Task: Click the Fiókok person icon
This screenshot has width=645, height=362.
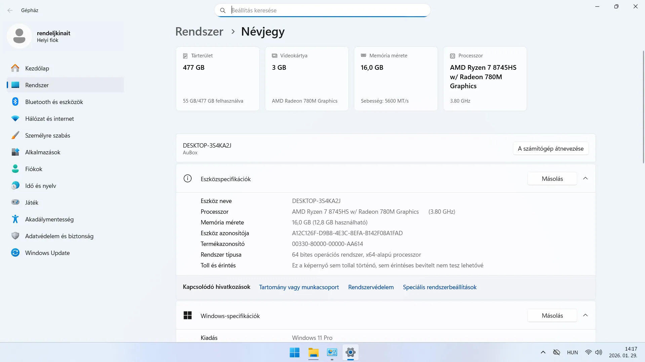Action: tap(15, 169)
